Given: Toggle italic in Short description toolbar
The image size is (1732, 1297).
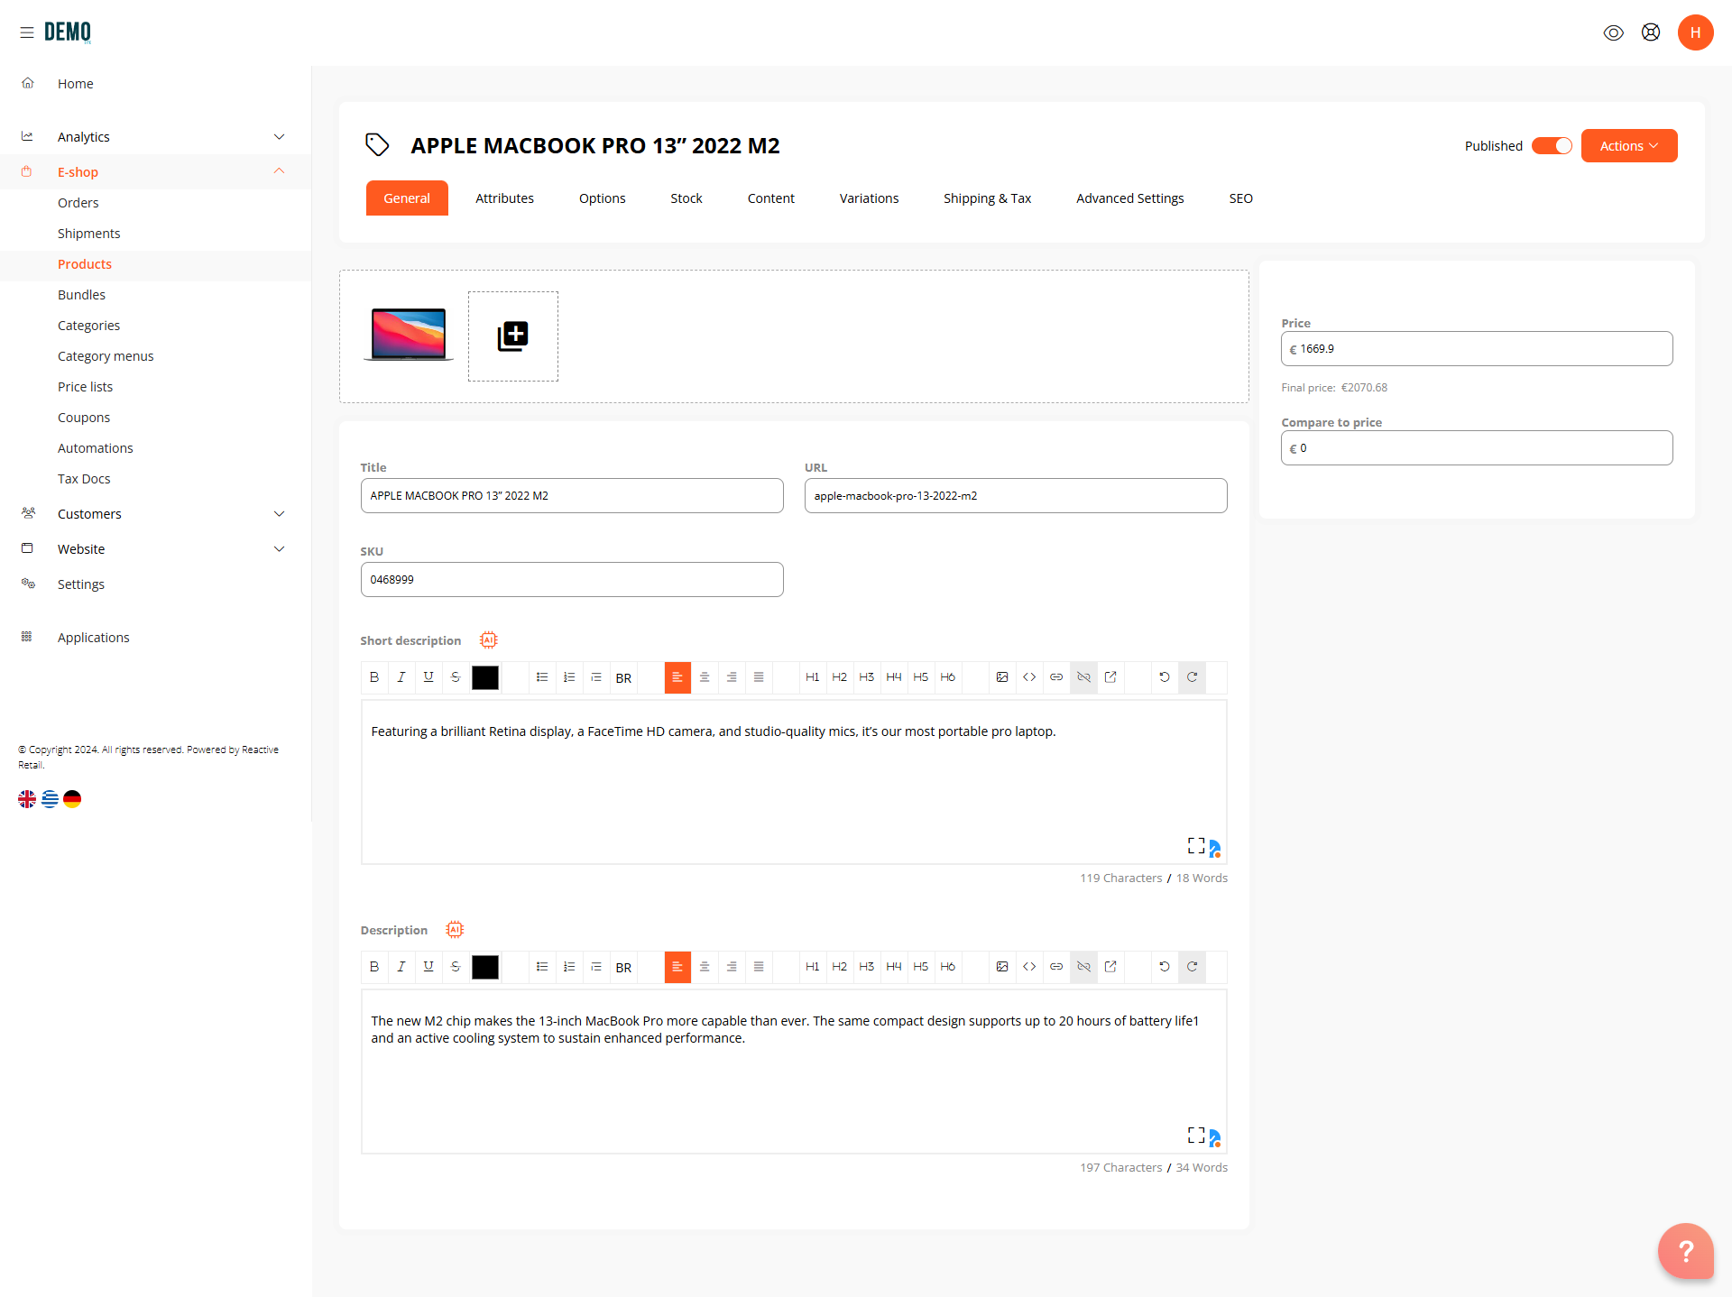Looking at the screenshot, I should (x=401, y=677).
